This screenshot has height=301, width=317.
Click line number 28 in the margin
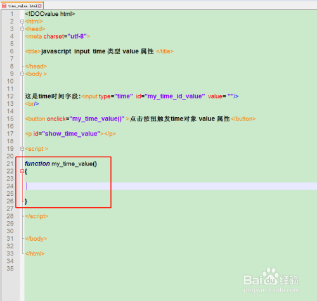(10, 216)
